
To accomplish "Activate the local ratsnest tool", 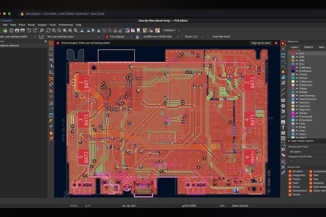I will (x=283, y=49).
